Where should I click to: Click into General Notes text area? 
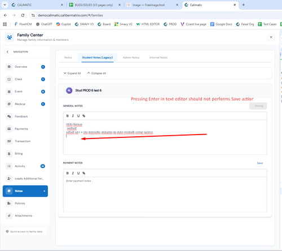165,137
